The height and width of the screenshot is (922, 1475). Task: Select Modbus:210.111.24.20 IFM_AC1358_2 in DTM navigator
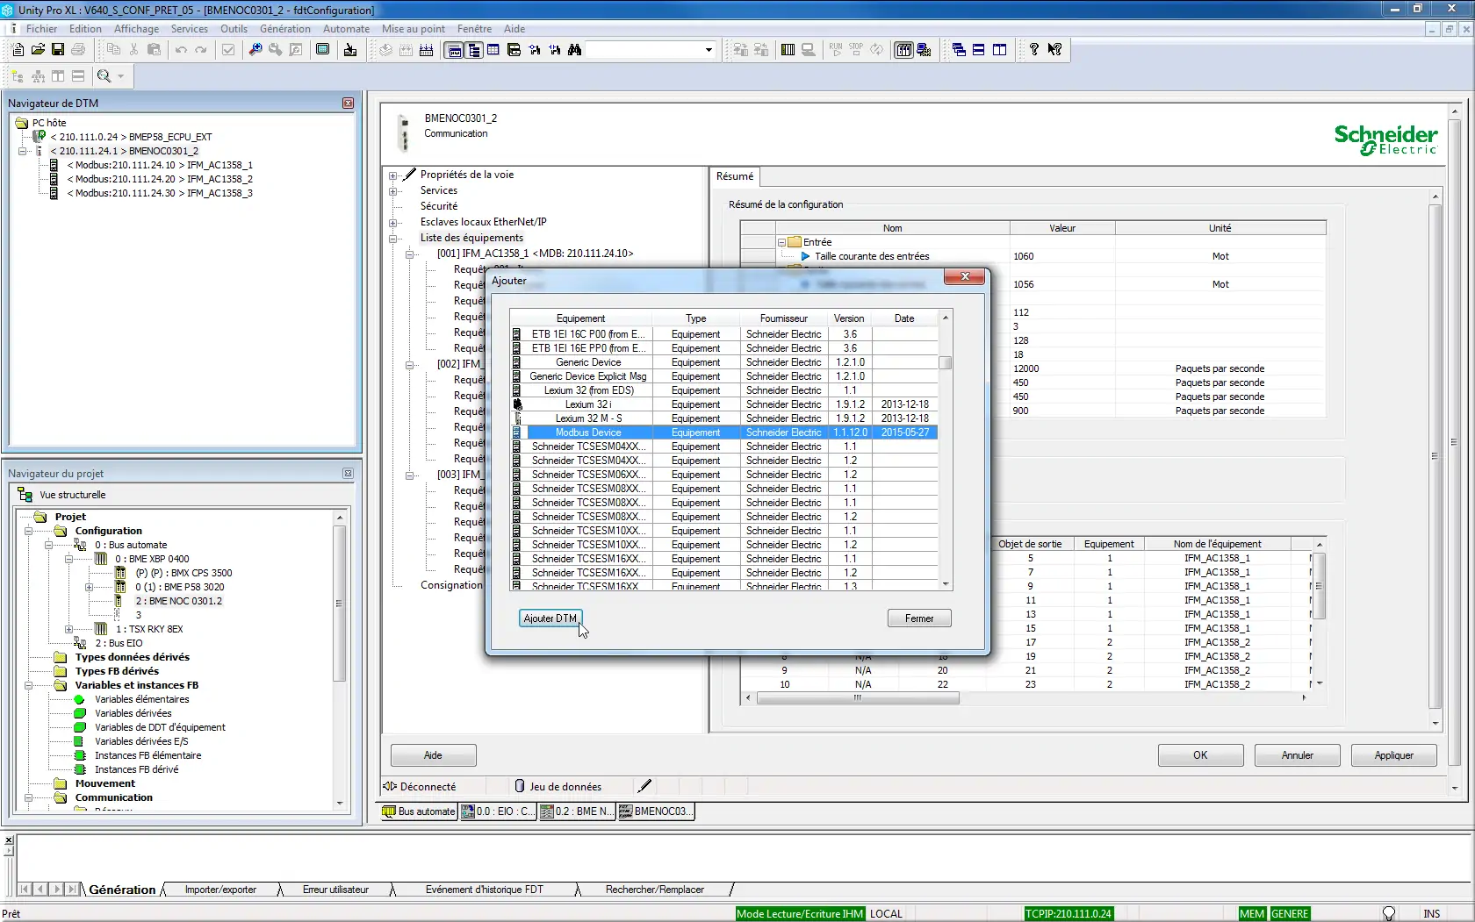(x=159, y=179)
